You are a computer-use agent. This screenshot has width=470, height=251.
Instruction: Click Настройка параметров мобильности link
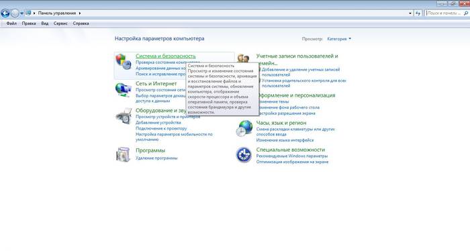click(174, 137)
